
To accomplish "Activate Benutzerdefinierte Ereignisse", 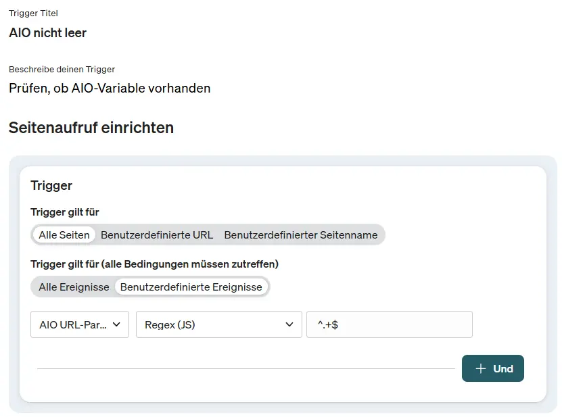I will (191, 287).
